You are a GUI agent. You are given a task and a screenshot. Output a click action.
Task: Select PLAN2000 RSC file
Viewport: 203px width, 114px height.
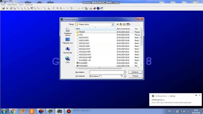(83, 63)
